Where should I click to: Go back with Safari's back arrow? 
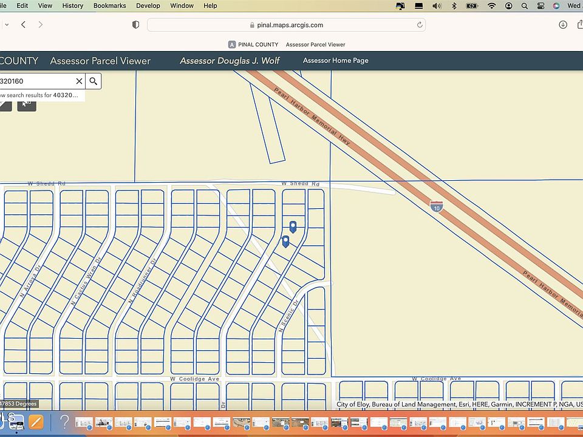click(x=24, y=24)
